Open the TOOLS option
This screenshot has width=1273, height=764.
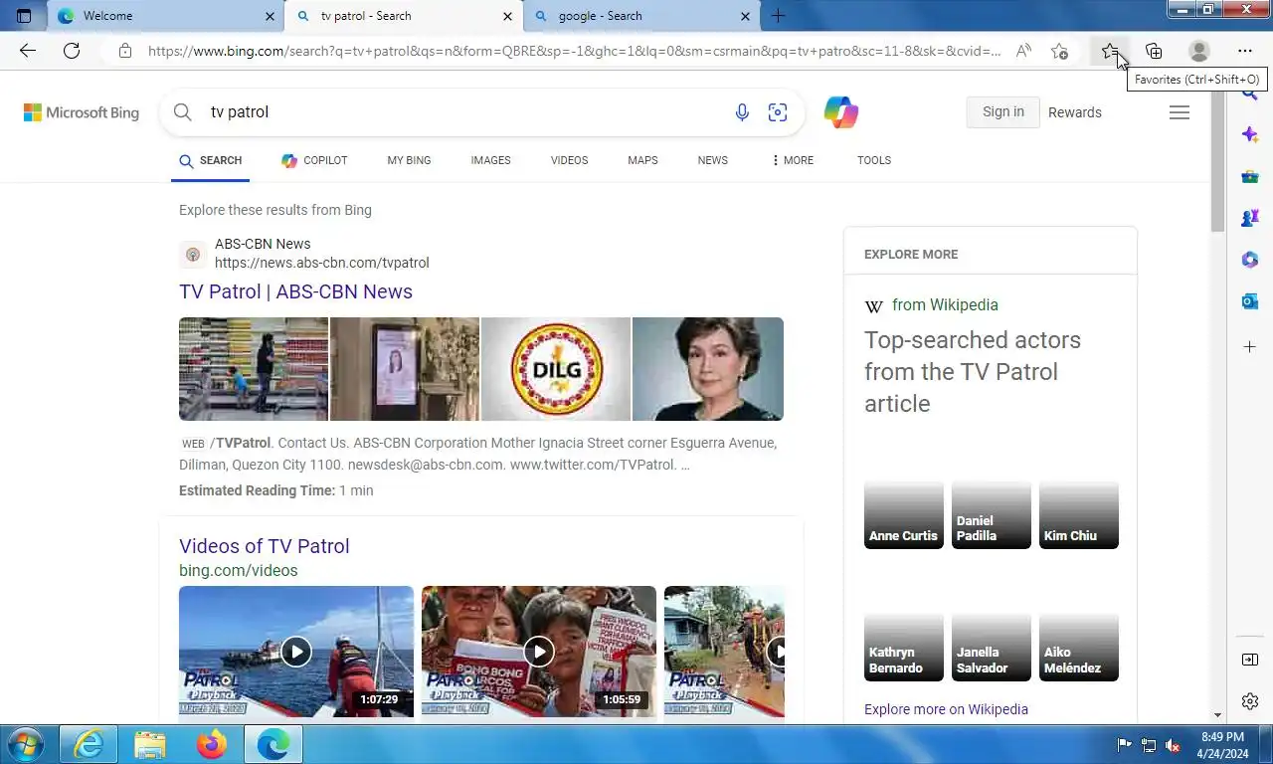874,160
